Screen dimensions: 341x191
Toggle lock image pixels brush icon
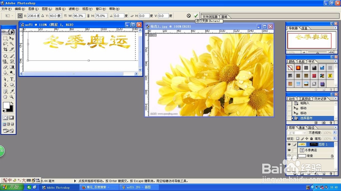[302, 139]
